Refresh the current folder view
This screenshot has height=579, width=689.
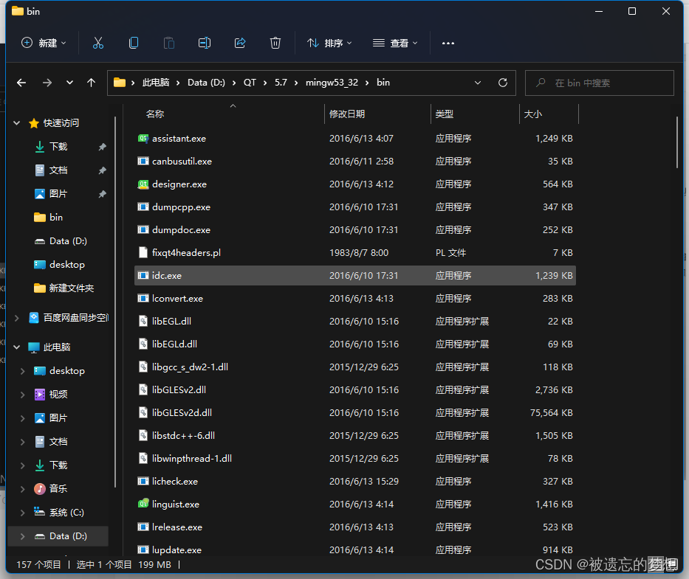coord(503,83)
